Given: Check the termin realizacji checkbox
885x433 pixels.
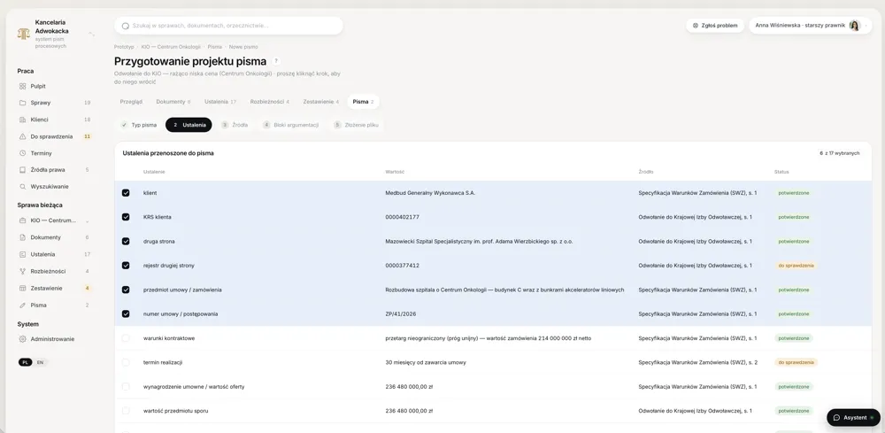Looking at the screenshot, I should pyautogui.click(x=126, y=362).
